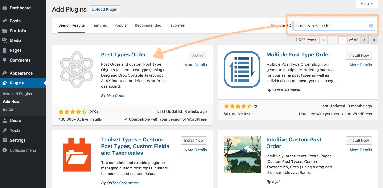This screenshot has height=188, width=383.
Task: Open the Multiple Post Type Order title link
Action: pos(298,55)
